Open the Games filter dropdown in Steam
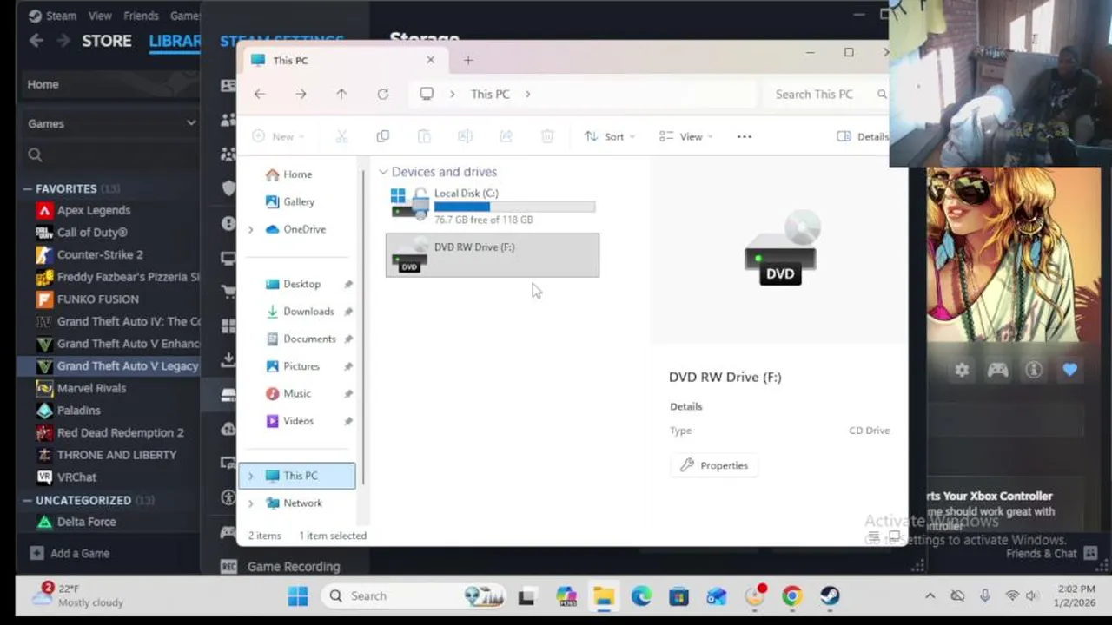Screen dimensions: 1112x625 [111, 123]
